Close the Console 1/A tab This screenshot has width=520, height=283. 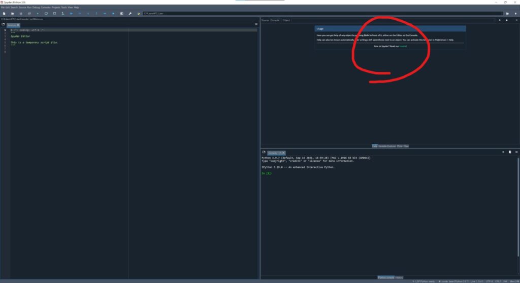[x=283, y=153]
